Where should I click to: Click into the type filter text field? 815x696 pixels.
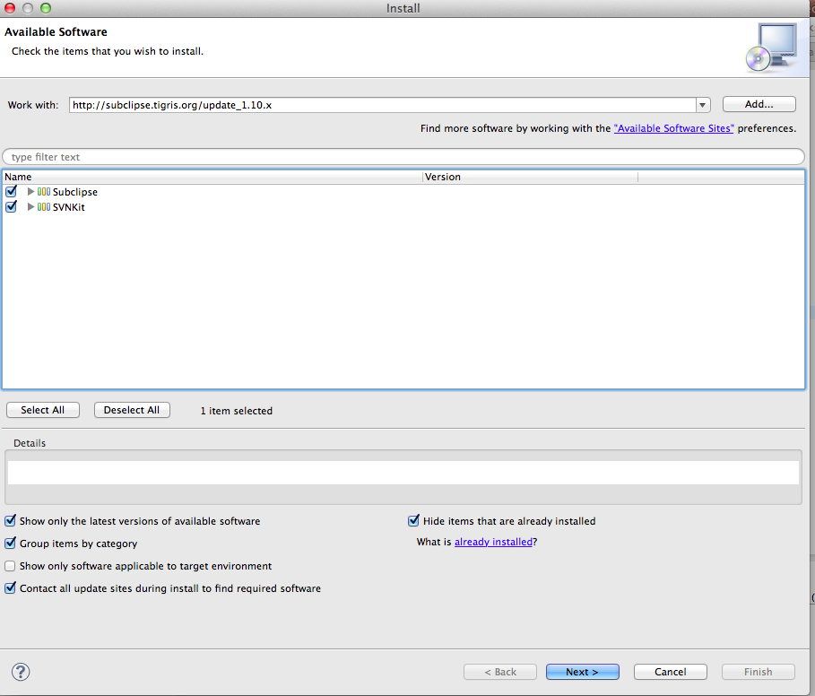[403, 157]
